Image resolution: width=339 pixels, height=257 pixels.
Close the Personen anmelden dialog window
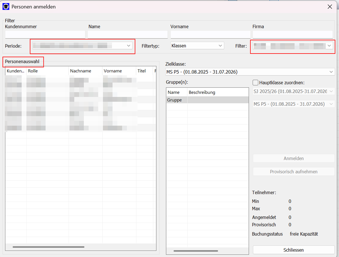[330, 7]
